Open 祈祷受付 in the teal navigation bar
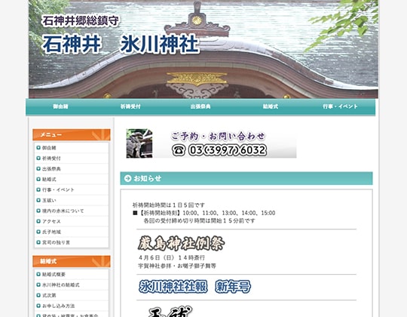The height and width of the screenshot is (317, 407). (x=130, y=106)
